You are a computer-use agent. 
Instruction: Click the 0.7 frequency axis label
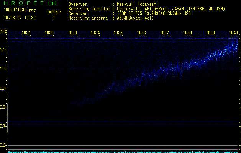(x=3, y=126)
